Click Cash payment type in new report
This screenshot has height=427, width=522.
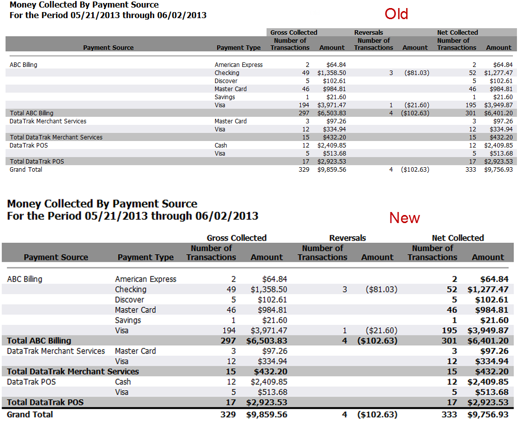tap(123, 382)
